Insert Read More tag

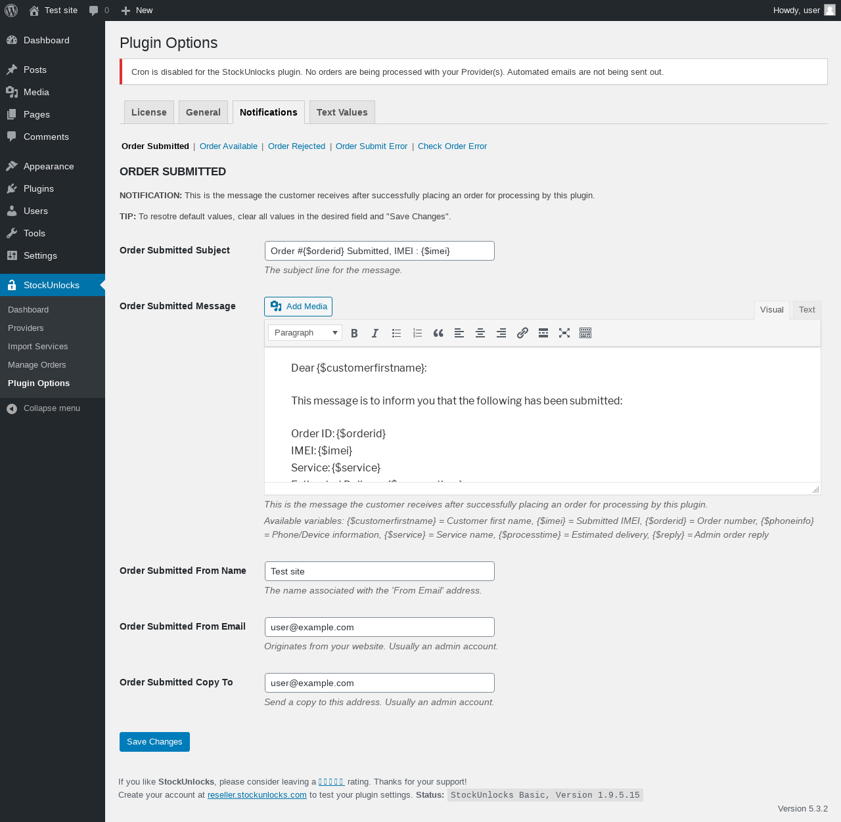(543, 333)
